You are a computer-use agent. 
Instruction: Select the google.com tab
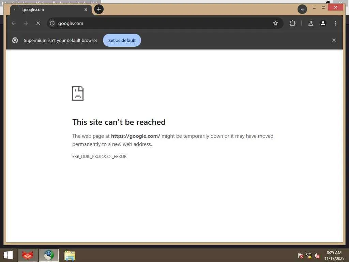point(51,10)
